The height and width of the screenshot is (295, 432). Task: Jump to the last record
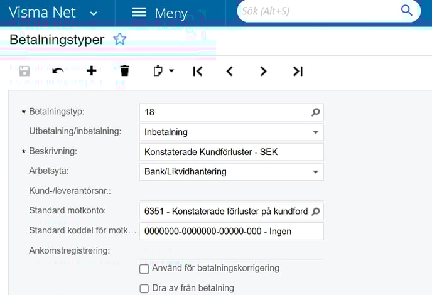click(298, 72)
